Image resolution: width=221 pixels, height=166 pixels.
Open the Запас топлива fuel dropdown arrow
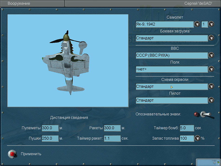pyautogui.click(x=197, y=138)
